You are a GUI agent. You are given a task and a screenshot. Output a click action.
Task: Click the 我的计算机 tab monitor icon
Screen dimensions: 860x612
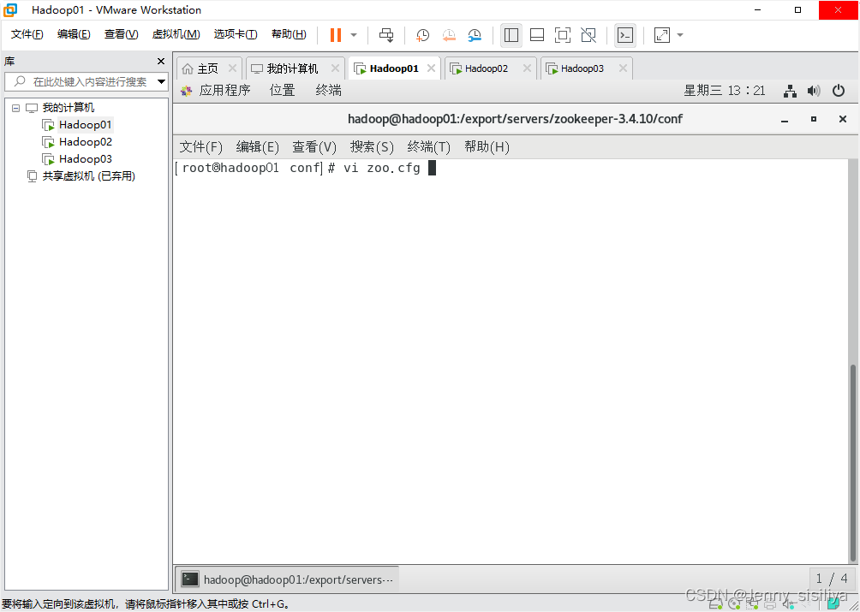click(x=257, y=68)
